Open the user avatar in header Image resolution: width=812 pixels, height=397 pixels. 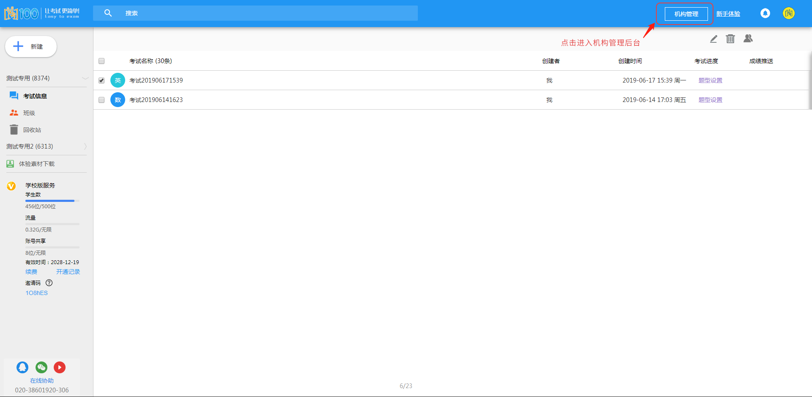788,14
